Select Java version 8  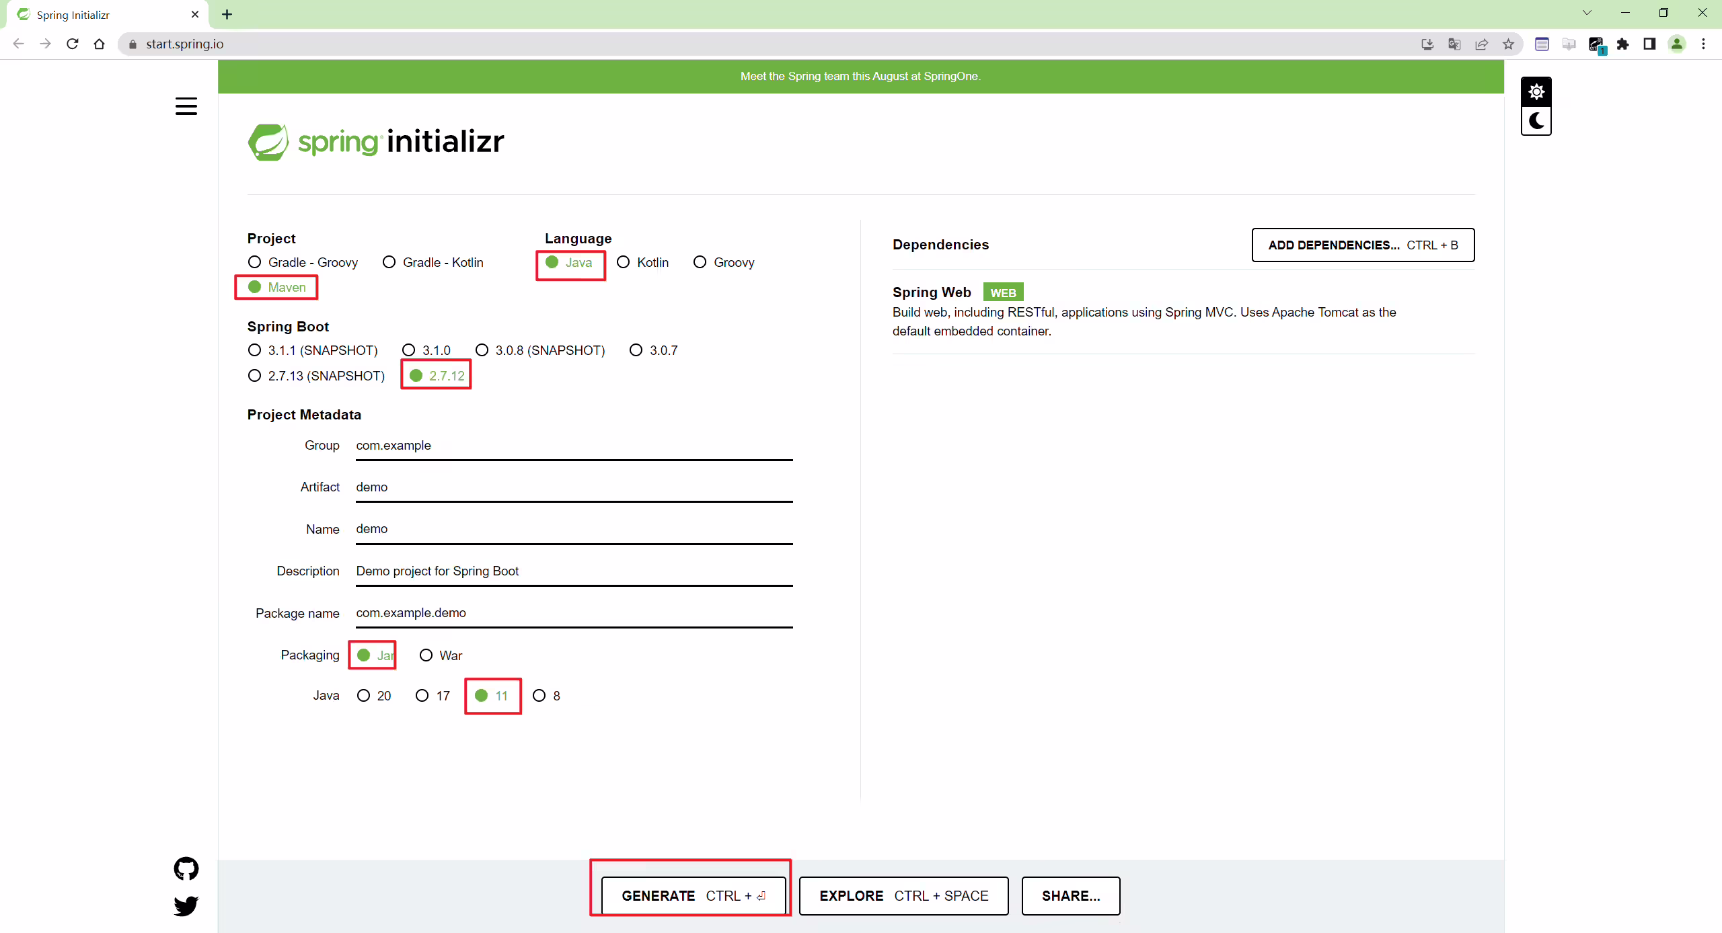[546, 696]
